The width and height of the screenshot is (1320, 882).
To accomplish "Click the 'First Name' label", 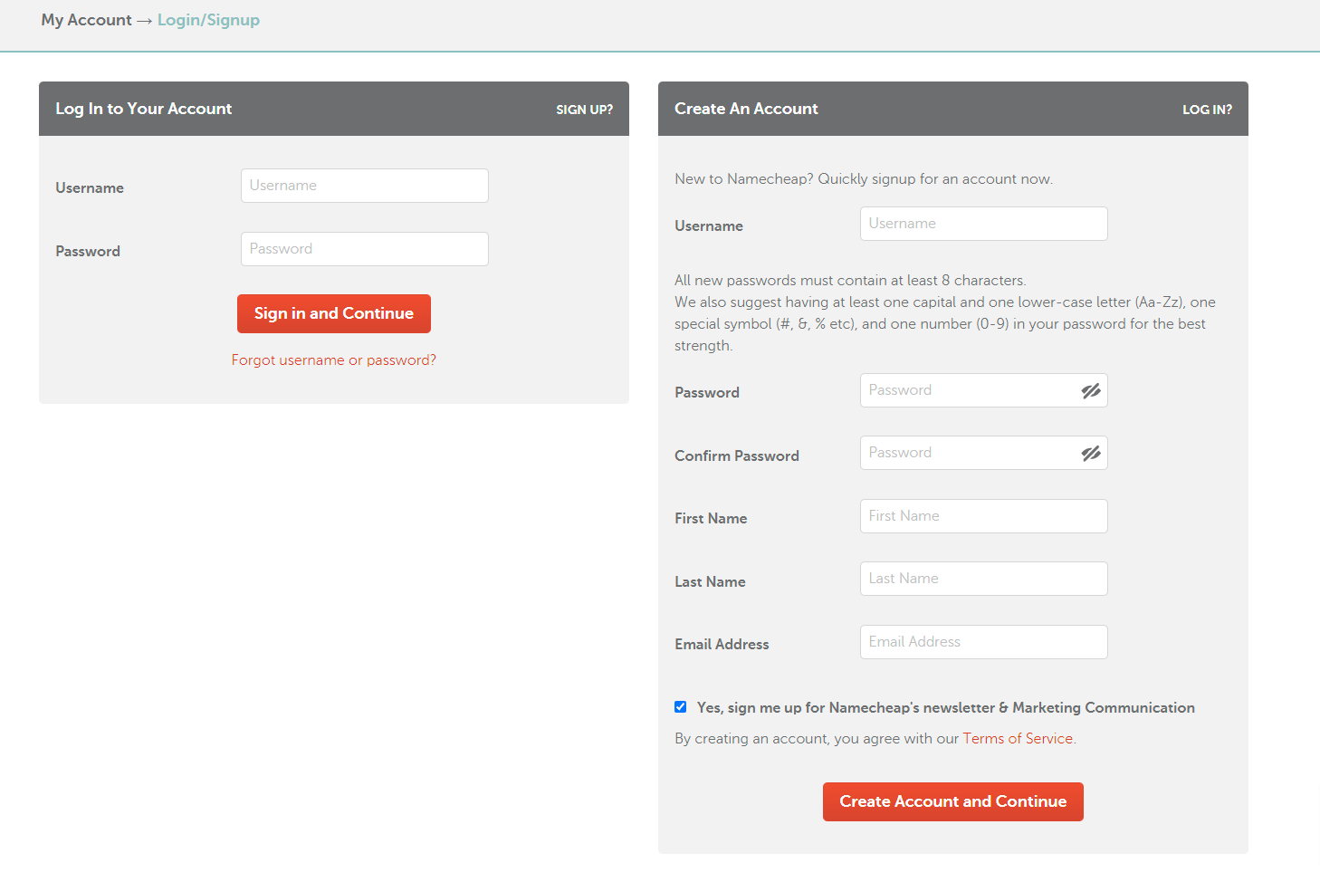I will coord(711,518).
